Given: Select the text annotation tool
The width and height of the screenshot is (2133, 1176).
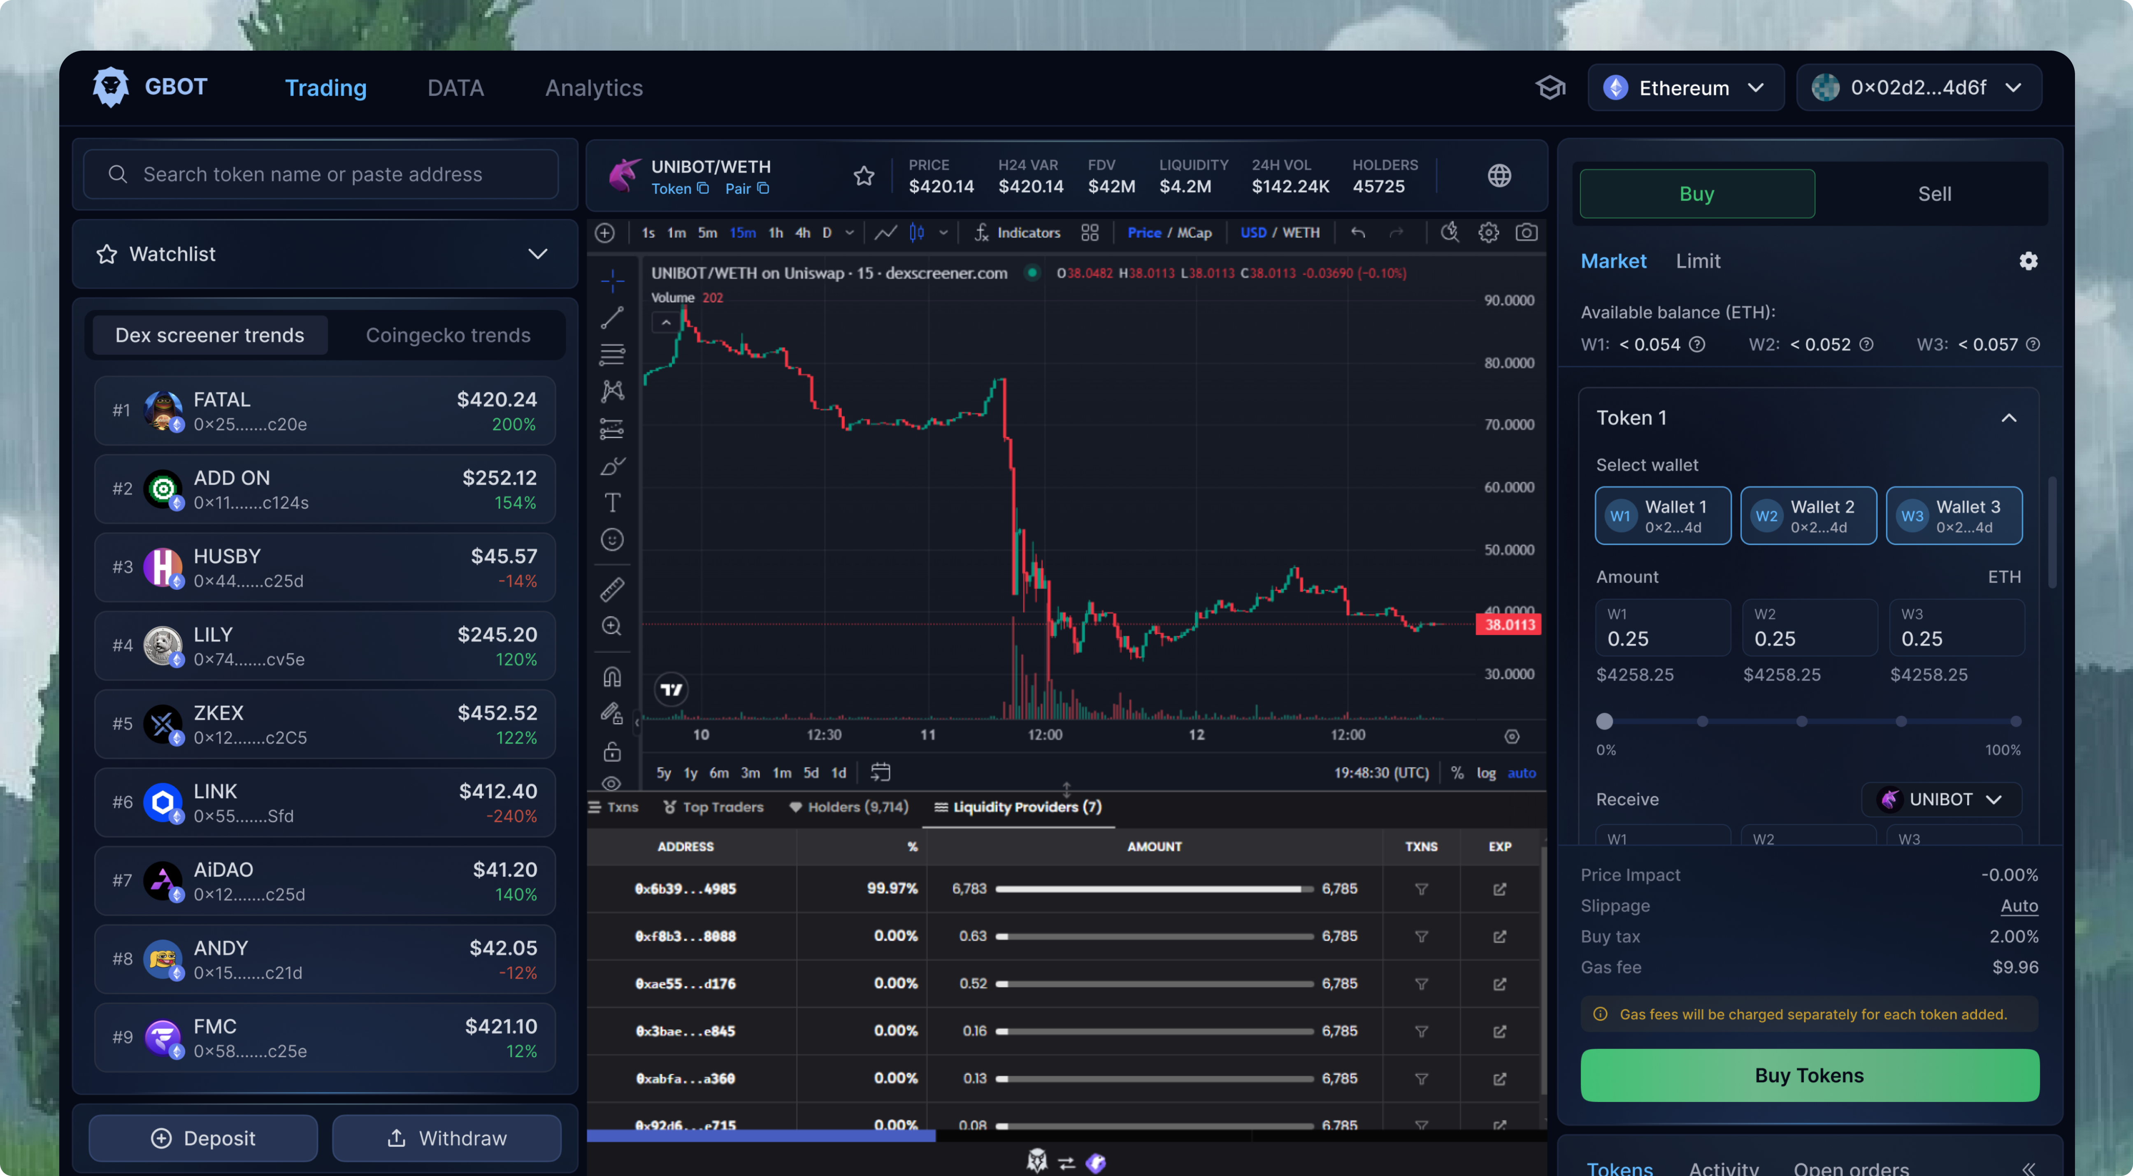Looking at the screenshot, I should (x=612, y=502).
